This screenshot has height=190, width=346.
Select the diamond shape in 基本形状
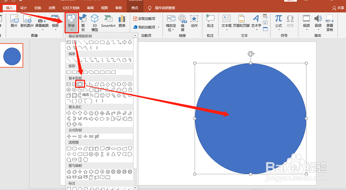click(x=108, y=84)
